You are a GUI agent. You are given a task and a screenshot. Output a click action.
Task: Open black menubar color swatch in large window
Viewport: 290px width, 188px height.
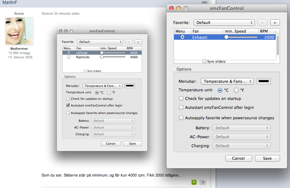pyautogui.click(x=264, y=81)
